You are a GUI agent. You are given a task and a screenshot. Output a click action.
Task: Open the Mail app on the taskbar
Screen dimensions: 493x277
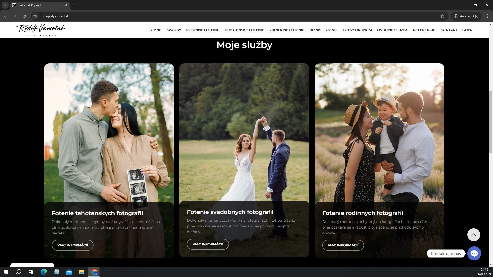click(x=69, y=272)
